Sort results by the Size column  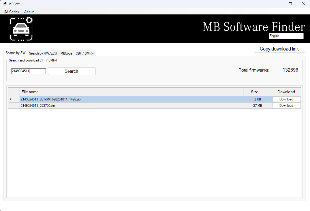(x=255, y=92)
